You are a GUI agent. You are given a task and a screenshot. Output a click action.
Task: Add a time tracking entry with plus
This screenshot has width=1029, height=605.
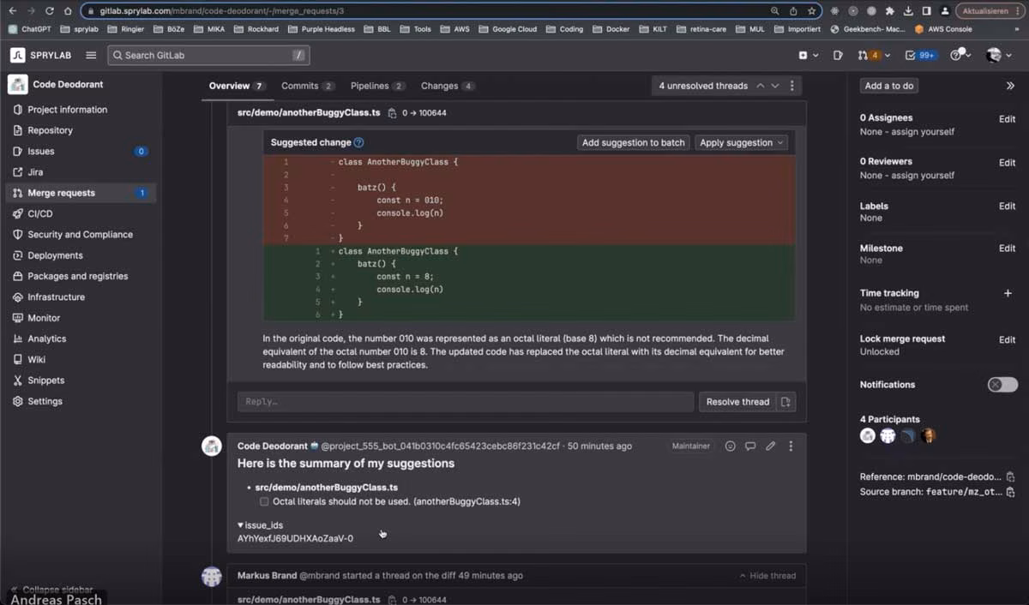(x=1008, y=293)
